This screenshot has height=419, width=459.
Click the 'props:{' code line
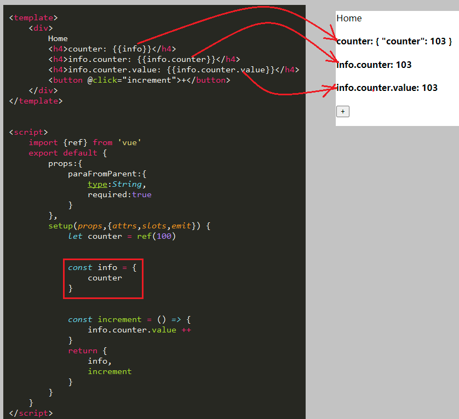[65, 163]
